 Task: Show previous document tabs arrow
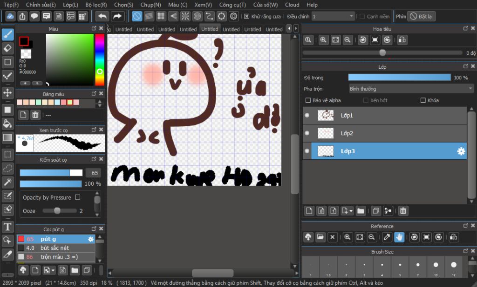(289, 29)
